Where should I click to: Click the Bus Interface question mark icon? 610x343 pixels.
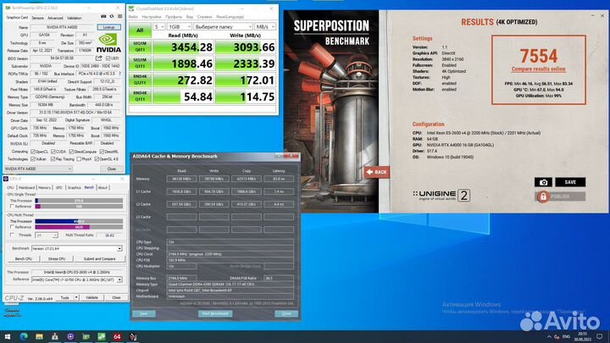[x=119, y=74]
